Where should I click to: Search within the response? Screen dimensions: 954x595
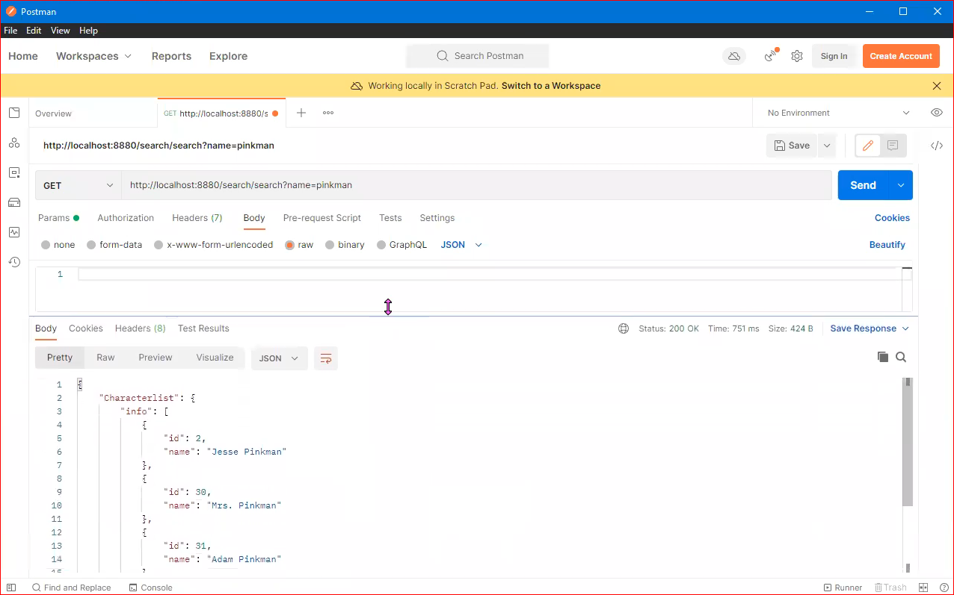coord(901,357)
